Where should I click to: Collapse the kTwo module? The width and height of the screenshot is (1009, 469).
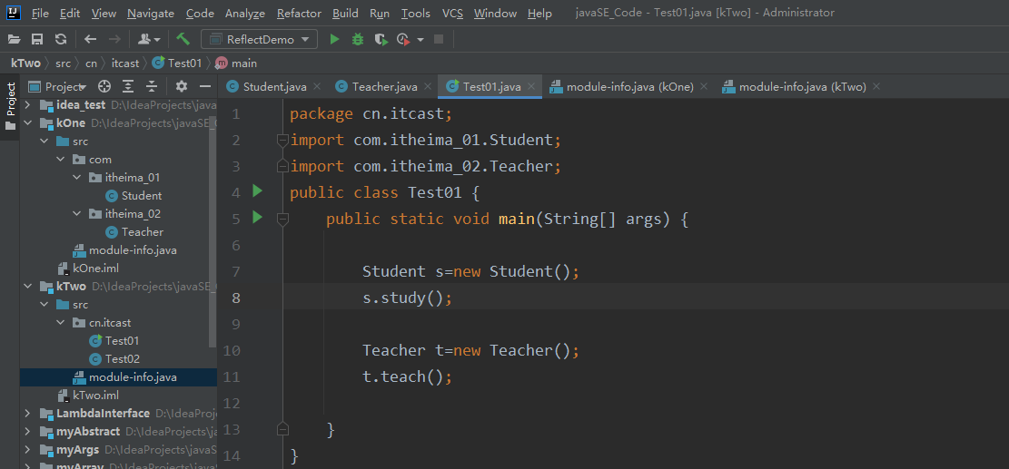(27, 286)
